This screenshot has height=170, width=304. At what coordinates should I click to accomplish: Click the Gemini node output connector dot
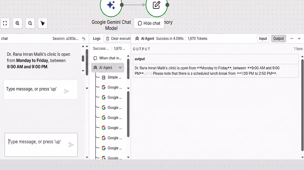click(x=122, y=5)
